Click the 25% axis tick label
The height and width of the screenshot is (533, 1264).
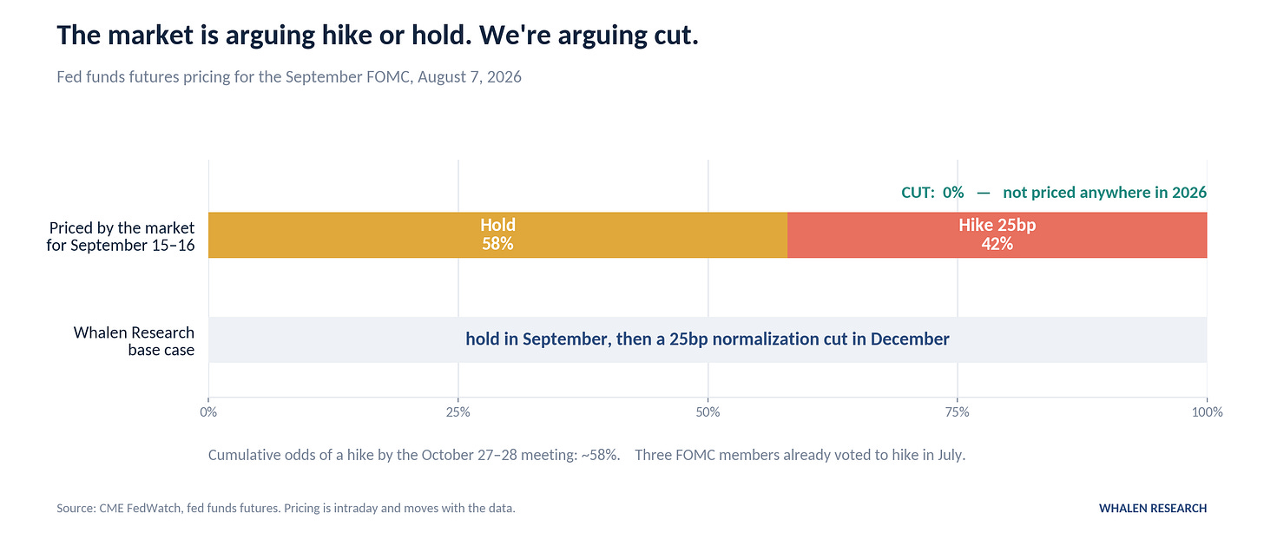458,411
